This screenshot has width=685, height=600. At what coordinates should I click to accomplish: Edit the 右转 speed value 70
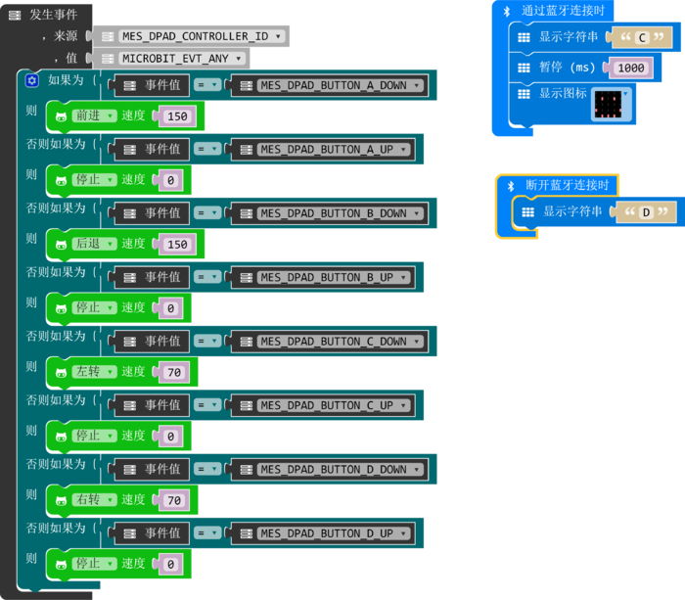point(174,501)
